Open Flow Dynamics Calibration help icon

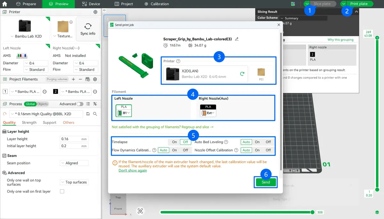point(154,150)
